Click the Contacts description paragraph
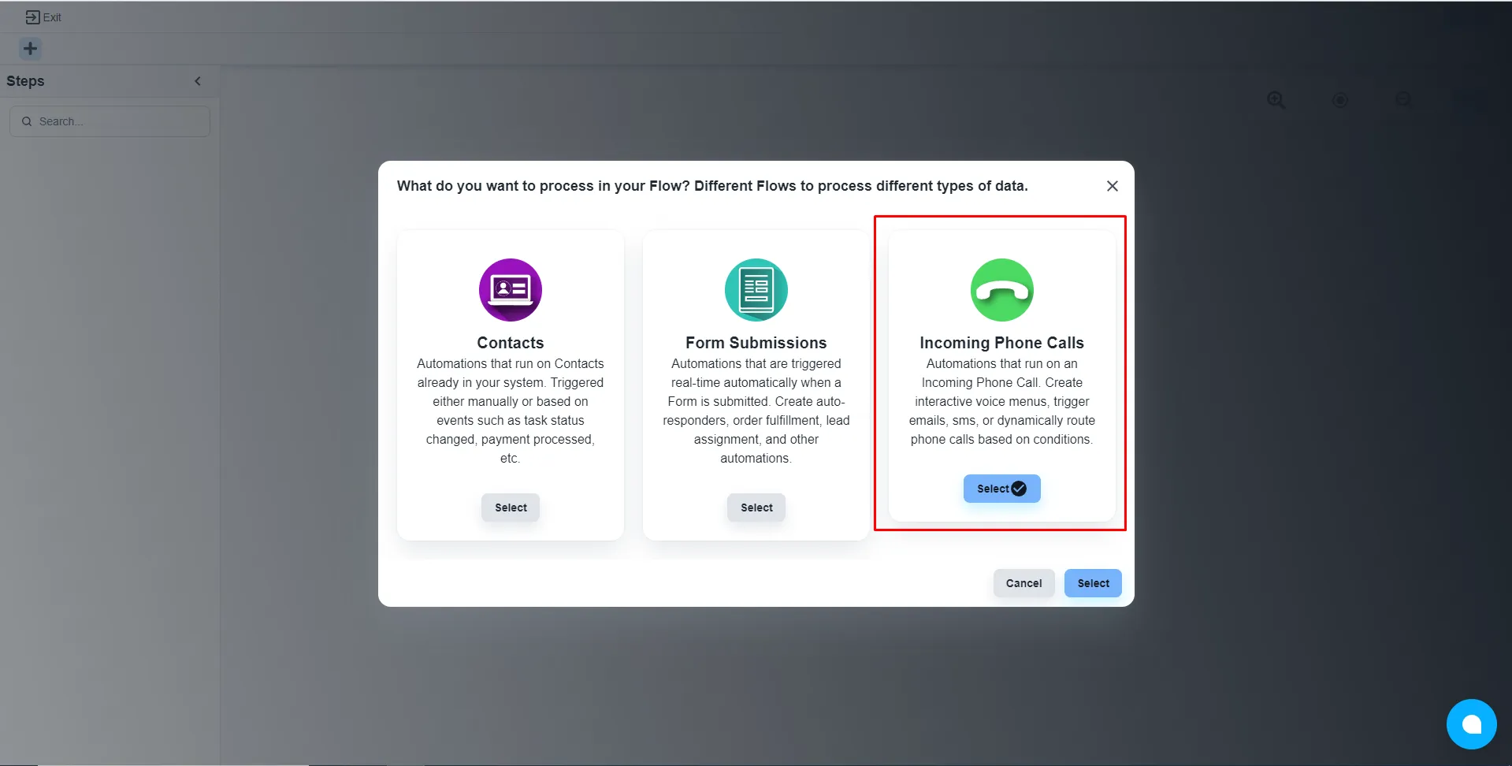 tap(511, 411)
